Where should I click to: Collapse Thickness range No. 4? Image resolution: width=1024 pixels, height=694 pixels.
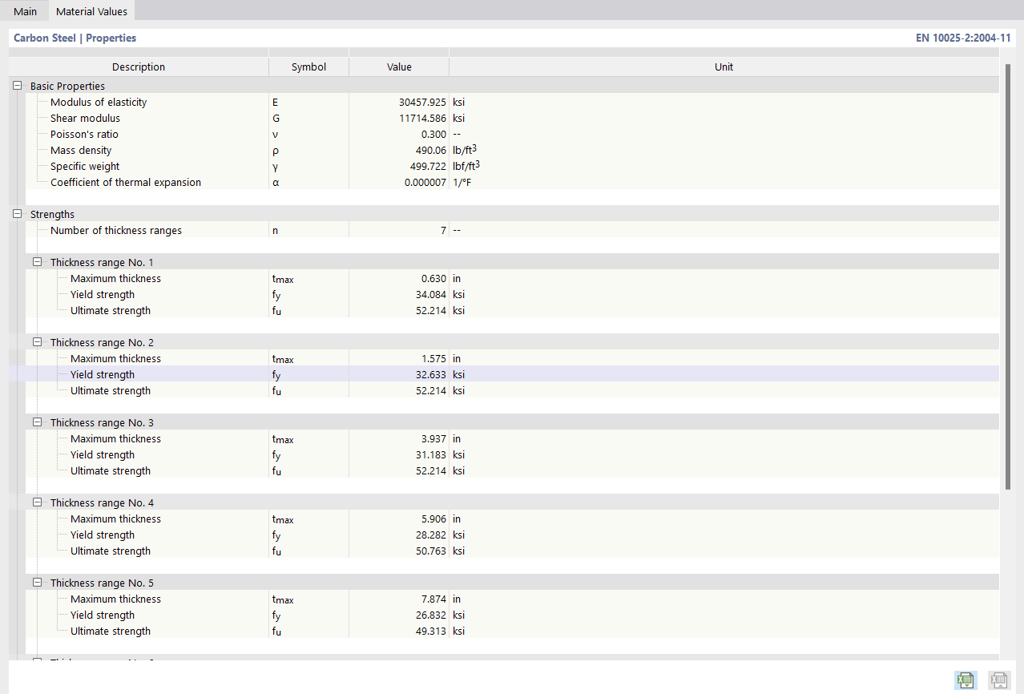37,502
